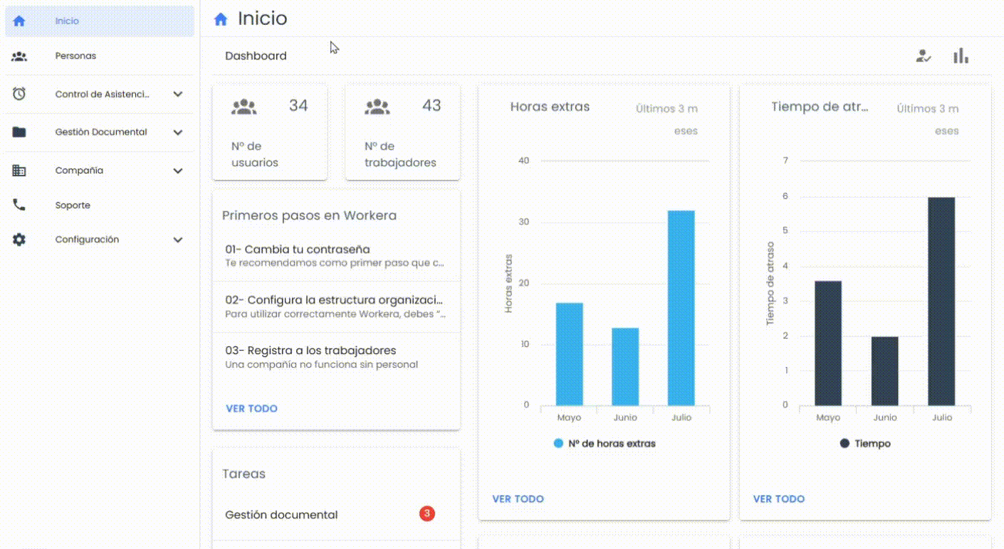The width and height of the screenshot is (1004, 549).
Task: Toggle the Tiempo legend dot
Action: (x=844, y=444)
